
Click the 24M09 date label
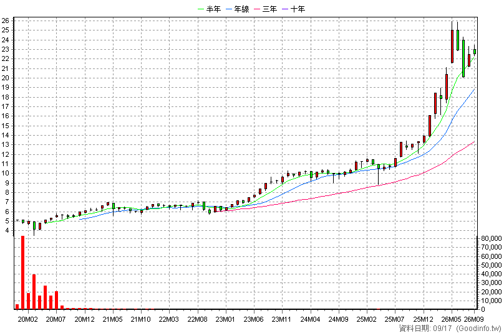339,319
